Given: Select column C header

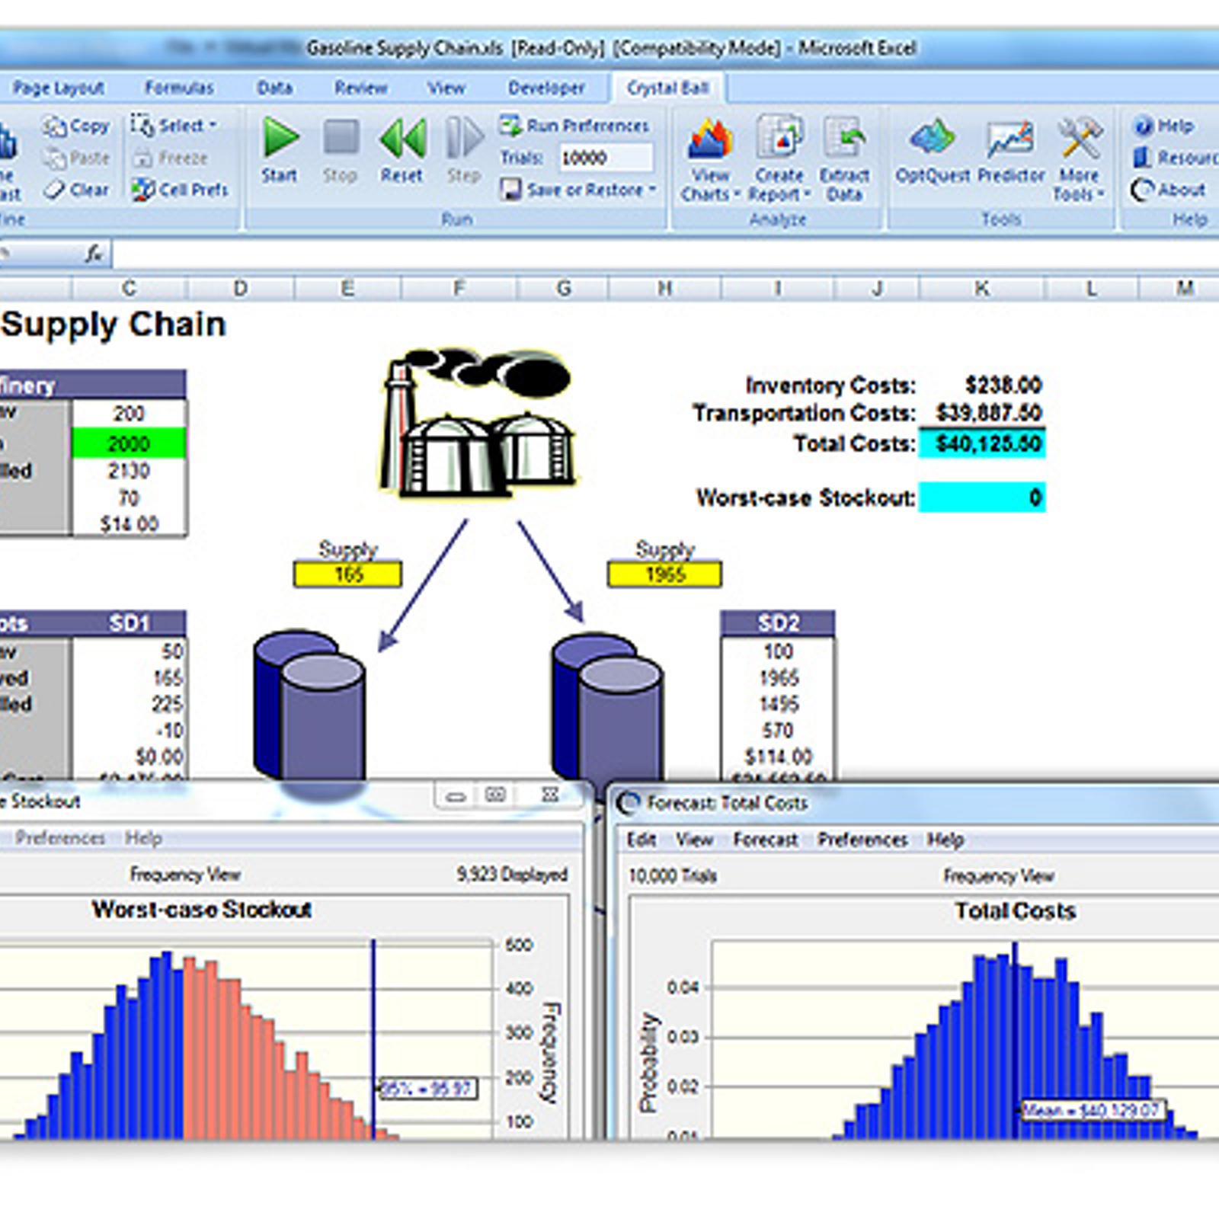Looking at the screenshot, I should 130,289.
